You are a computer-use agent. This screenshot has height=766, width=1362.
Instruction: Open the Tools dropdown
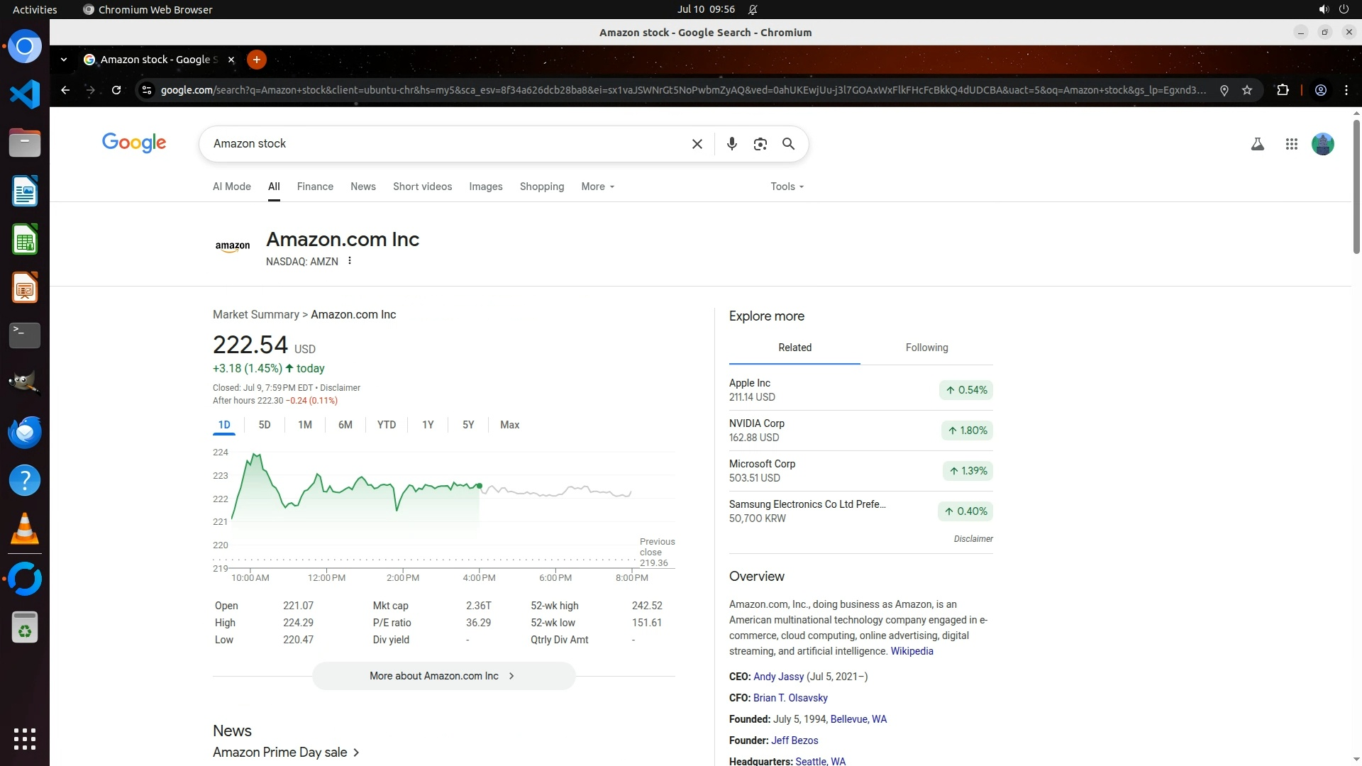pyautogui.click(x=787, y=187)
